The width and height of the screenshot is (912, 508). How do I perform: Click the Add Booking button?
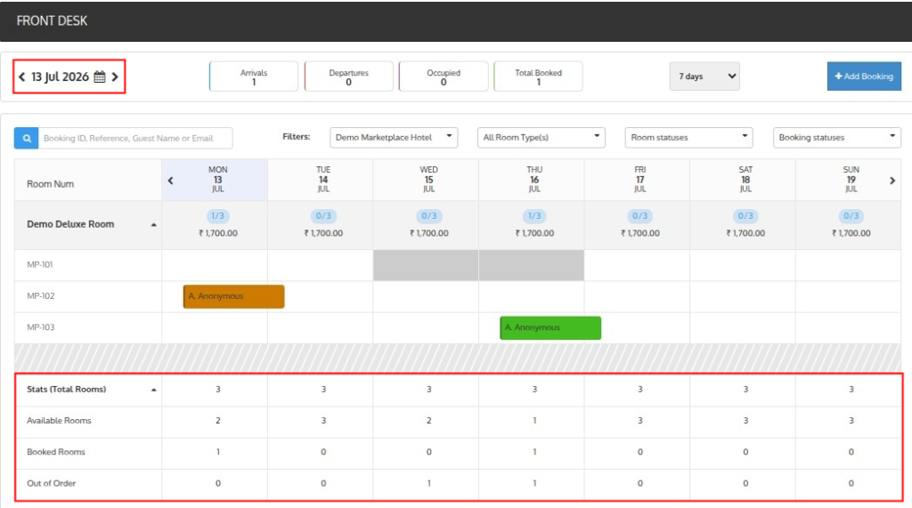(864, 77)
